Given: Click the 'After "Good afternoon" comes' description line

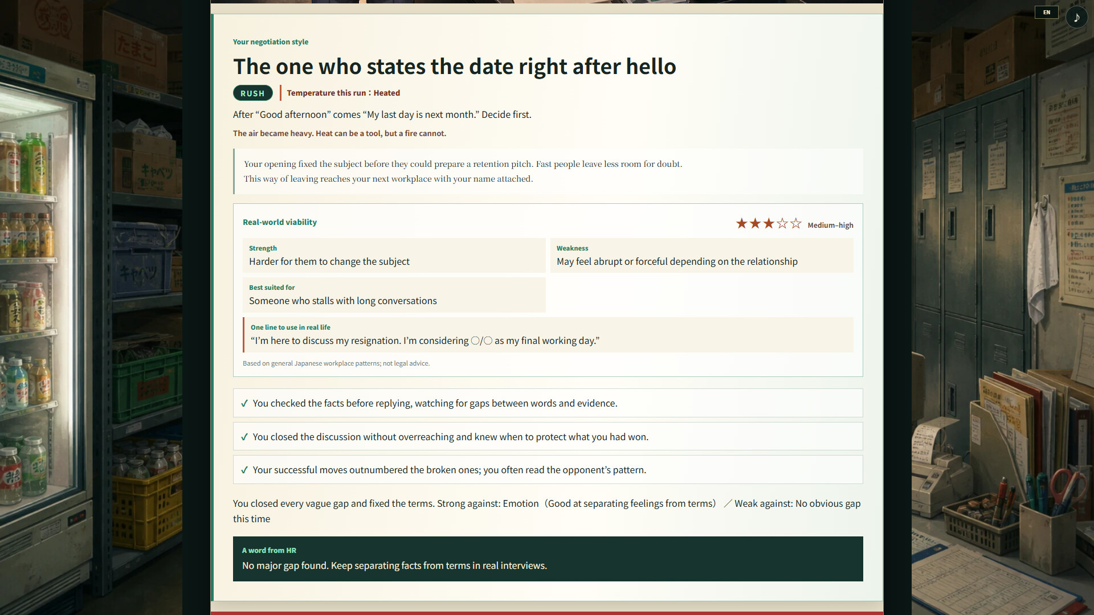Looking at the screenshot, I should (382, 115).
